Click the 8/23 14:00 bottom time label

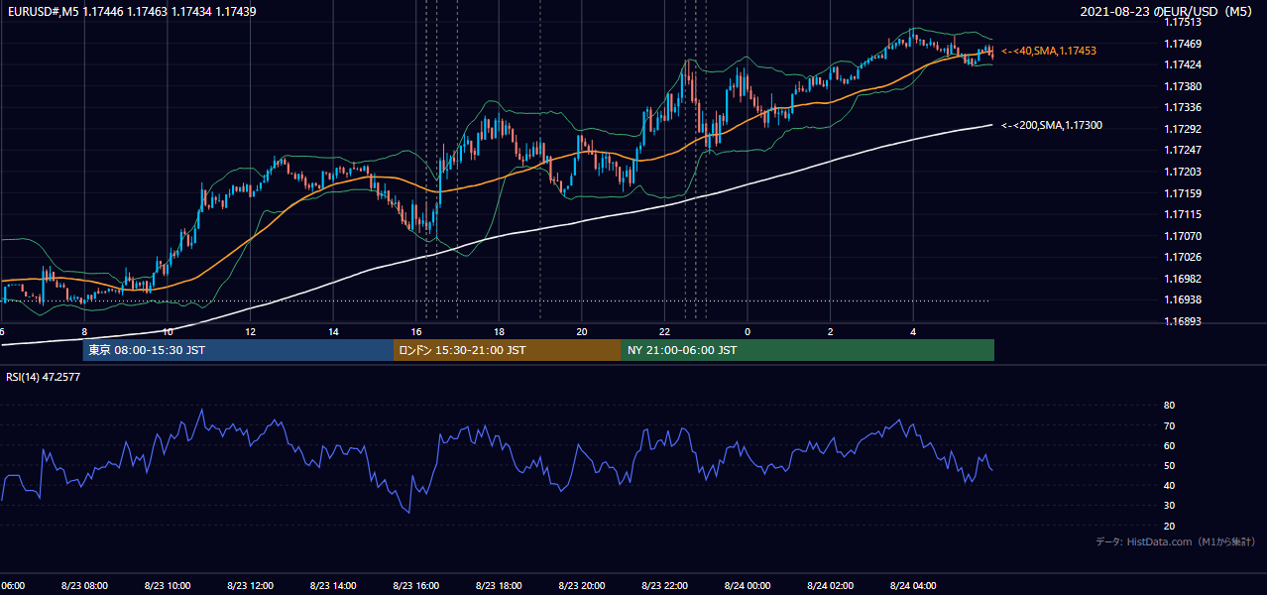(x=333, y=586)
